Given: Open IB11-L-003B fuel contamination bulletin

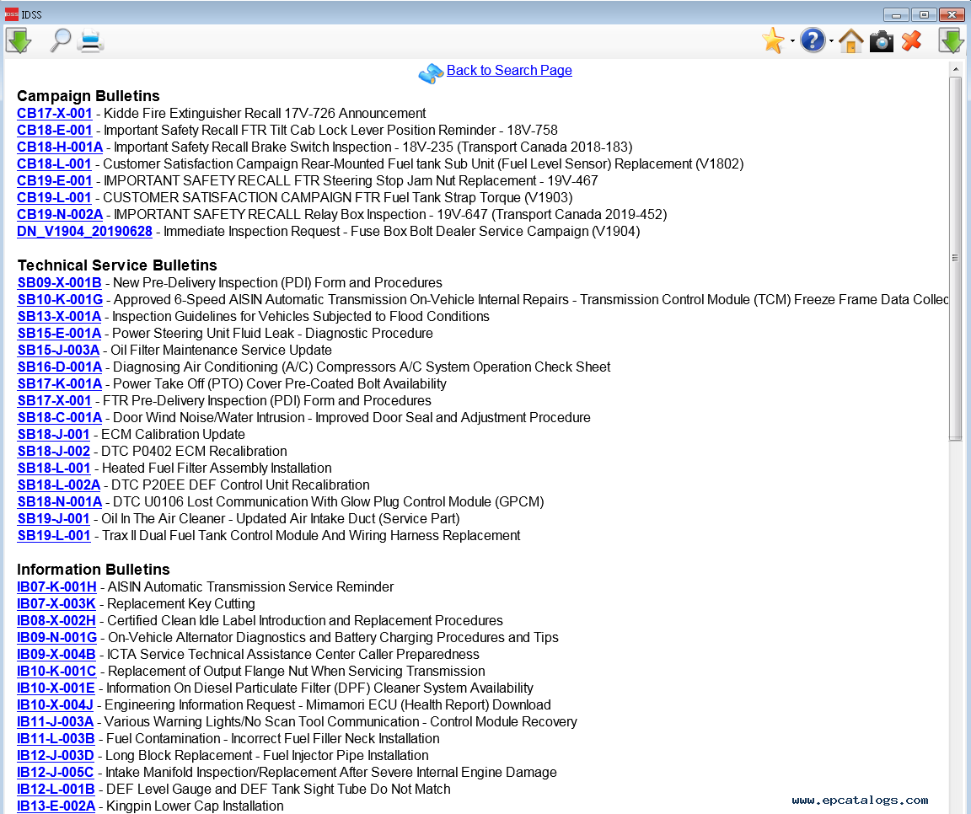Looking at the screenshot, I should (56, 738).
